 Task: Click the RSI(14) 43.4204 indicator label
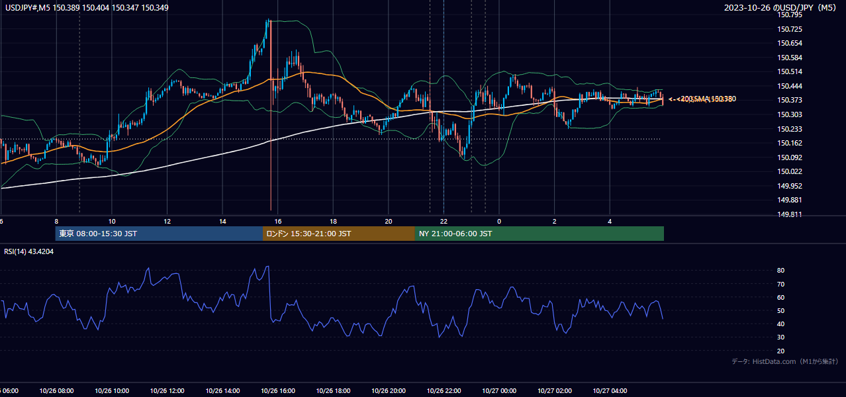click(29, 251)
